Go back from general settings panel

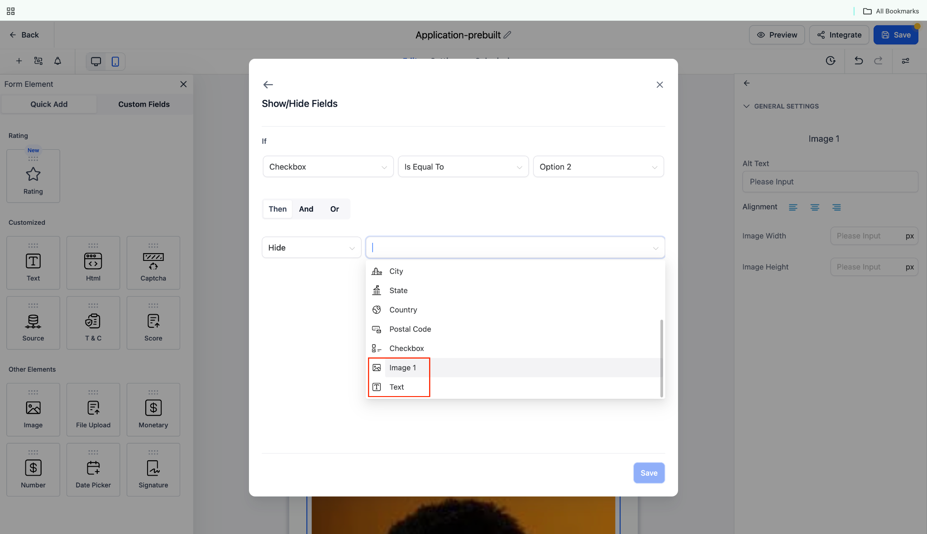747,83
